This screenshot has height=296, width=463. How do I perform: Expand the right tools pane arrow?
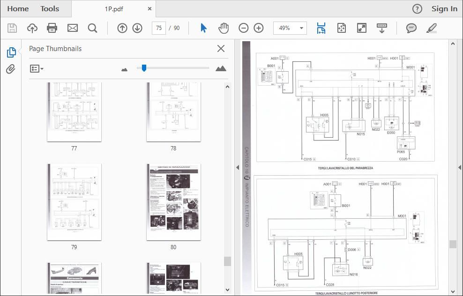point(460,167)
